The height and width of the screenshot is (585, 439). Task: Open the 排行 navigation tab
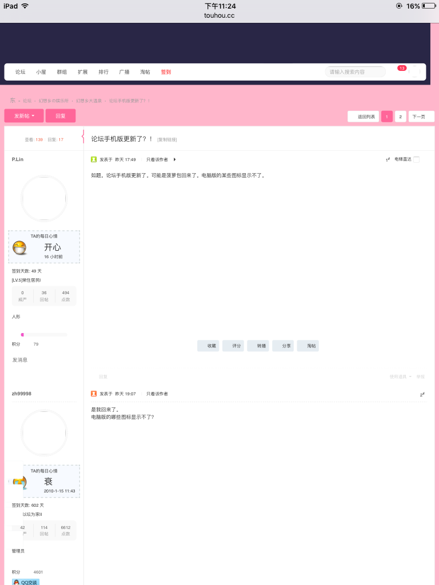[103, 72]
